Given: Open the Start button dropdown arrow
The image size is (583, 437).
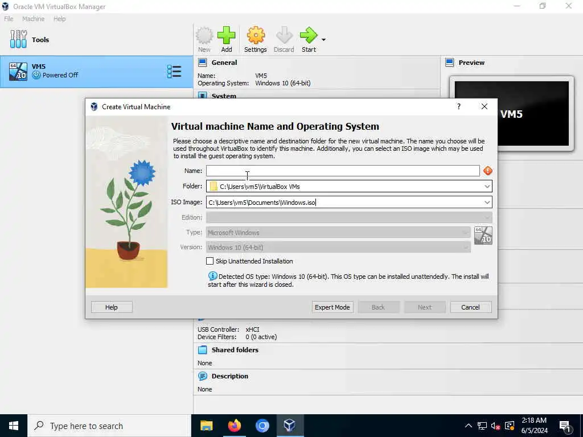Looking at the screenshot, I should coord(323,39).
